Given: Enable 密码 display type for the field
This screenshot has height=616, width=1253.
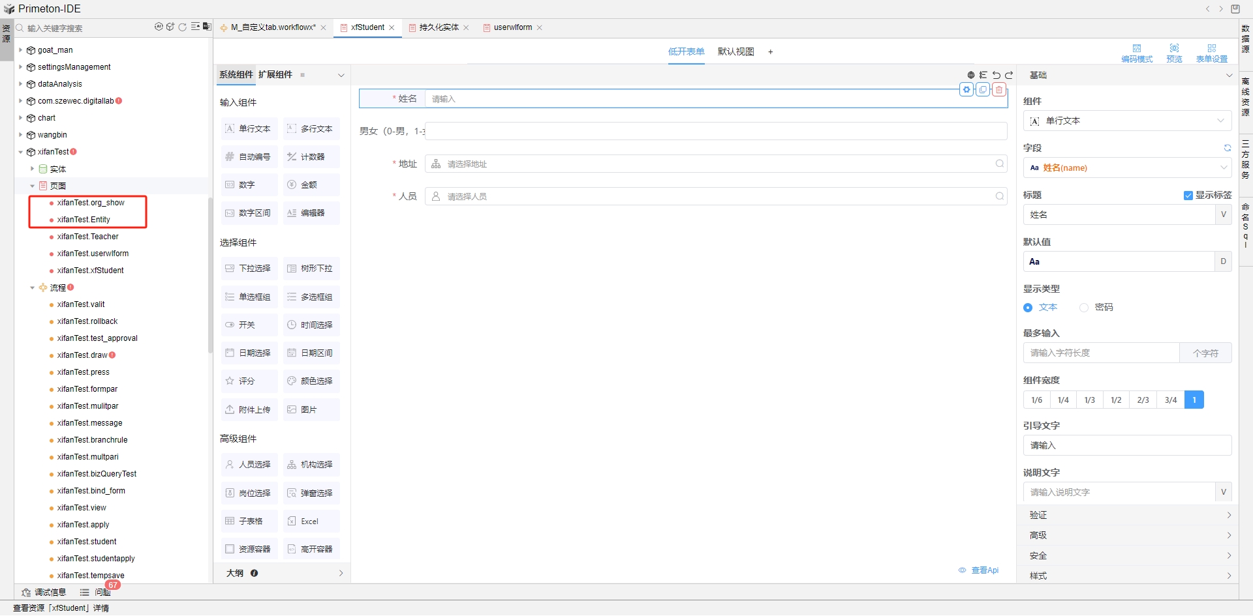Looking at the screenshot, I should [1084, 307].
